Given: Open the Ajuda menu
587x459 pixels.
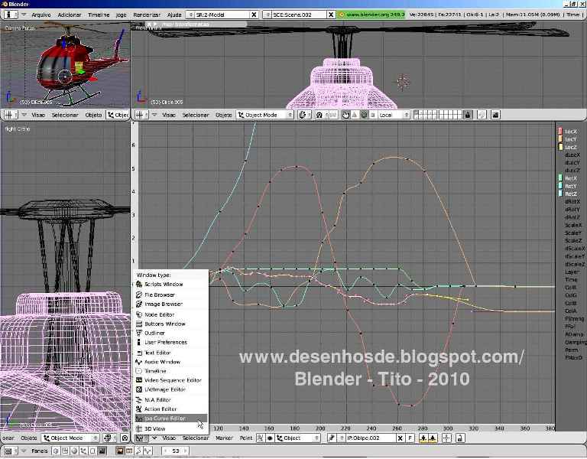Looking at the screenshot, I should click(x=174, y=15).
